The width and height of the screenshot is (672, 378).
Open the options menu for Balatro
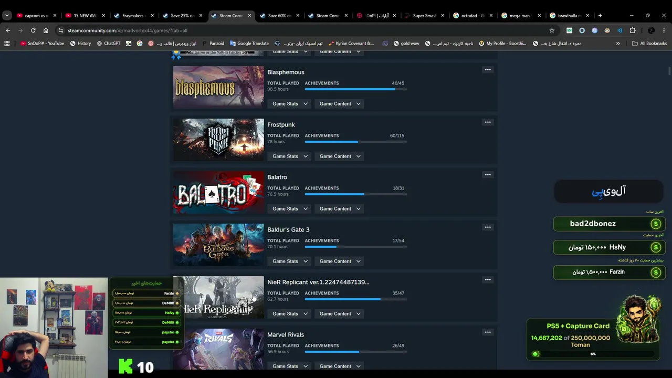tap(488, 175)
